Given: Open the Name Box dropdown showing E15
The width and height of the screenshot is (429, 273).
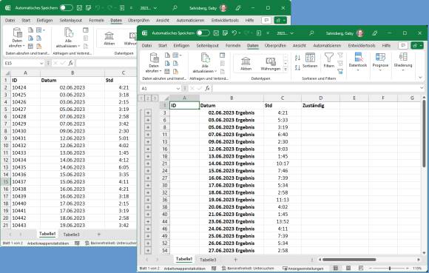Looking at the screenshot, I should (41, 63).
